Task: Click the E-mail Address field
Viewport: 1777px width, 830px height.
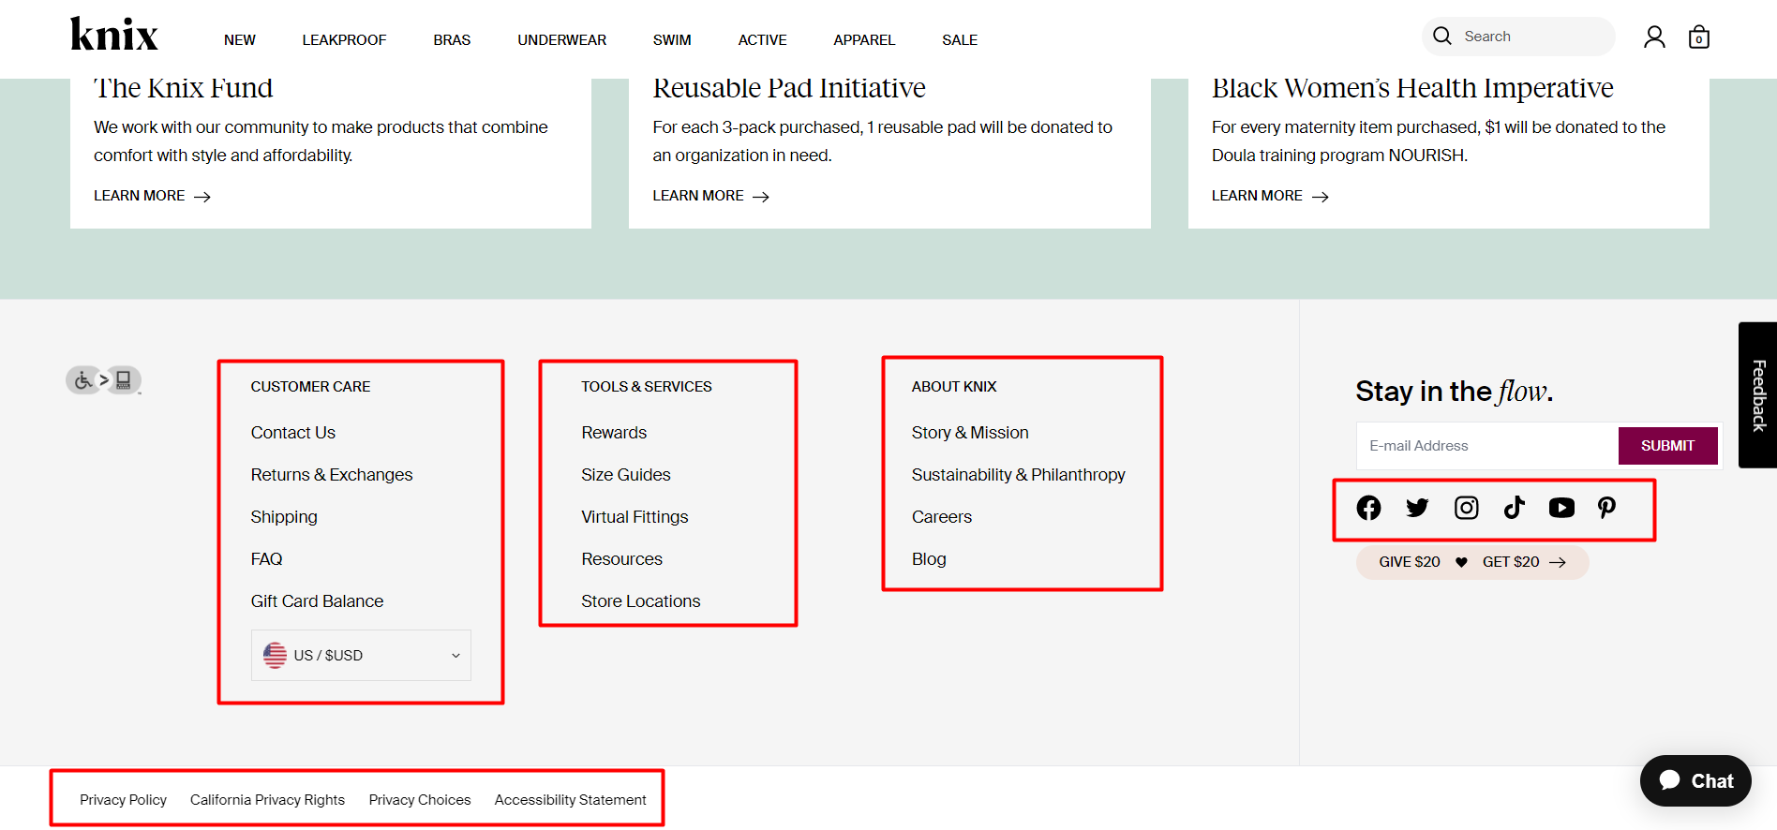Action: click(1487, 446)
